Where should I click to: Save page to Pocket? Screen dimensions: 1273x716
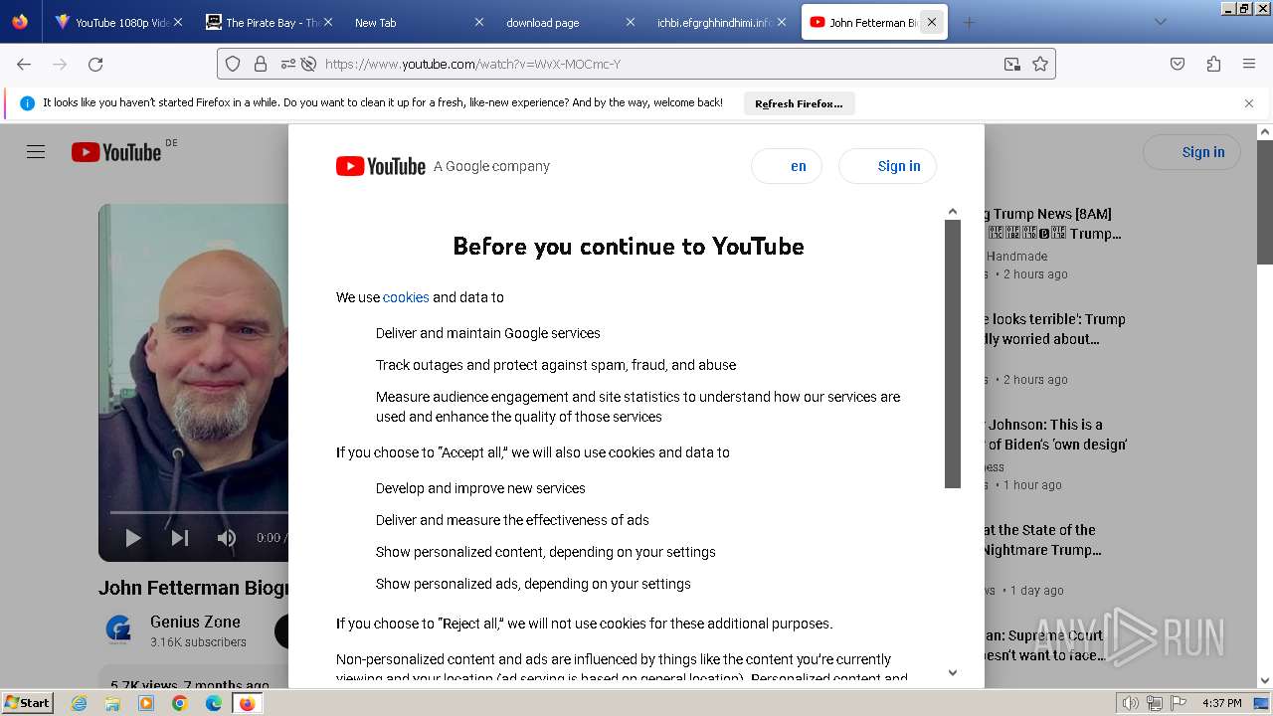1178,64
